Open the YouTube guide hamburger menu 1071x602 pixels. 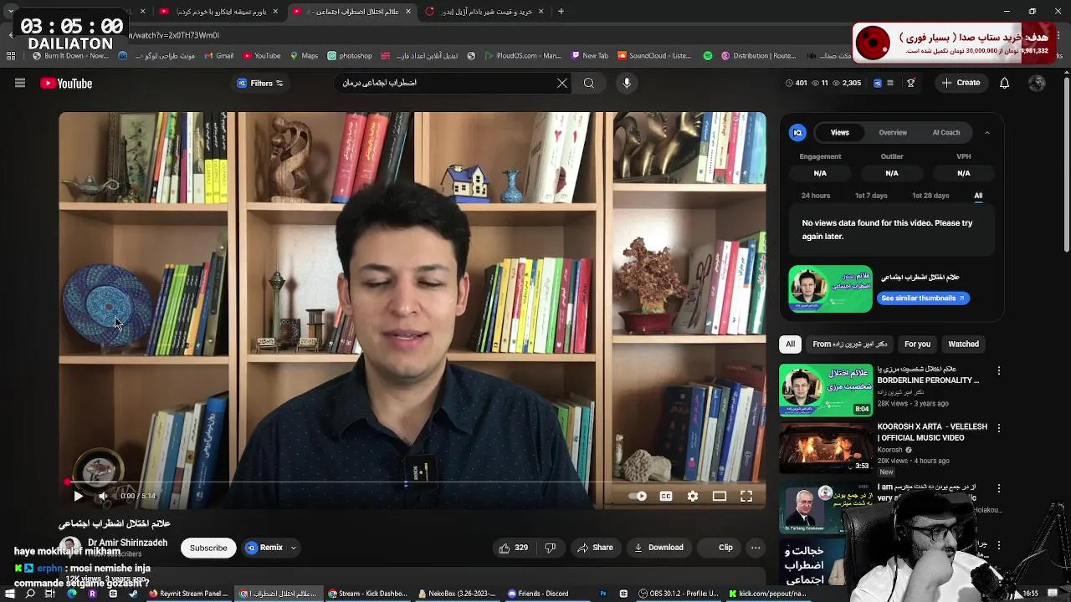click(20, 83)
